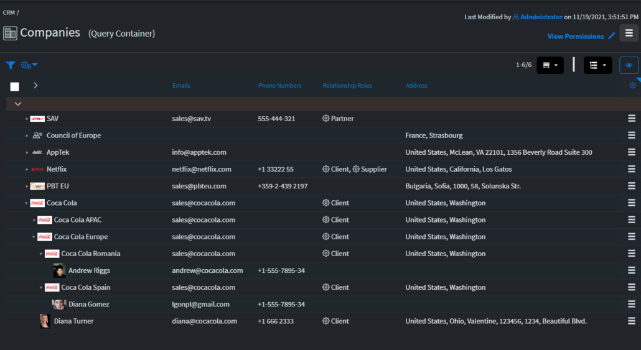Image resolution: width=641 pixels, height=350 pixels.
Task: Open row menu for Diana Turner
Action: [x=632, y=321]
